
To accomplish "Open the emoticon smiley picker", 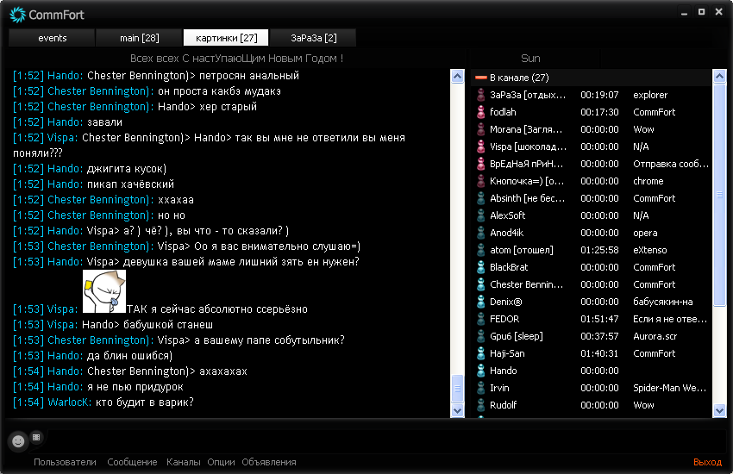I will point(17,441).
